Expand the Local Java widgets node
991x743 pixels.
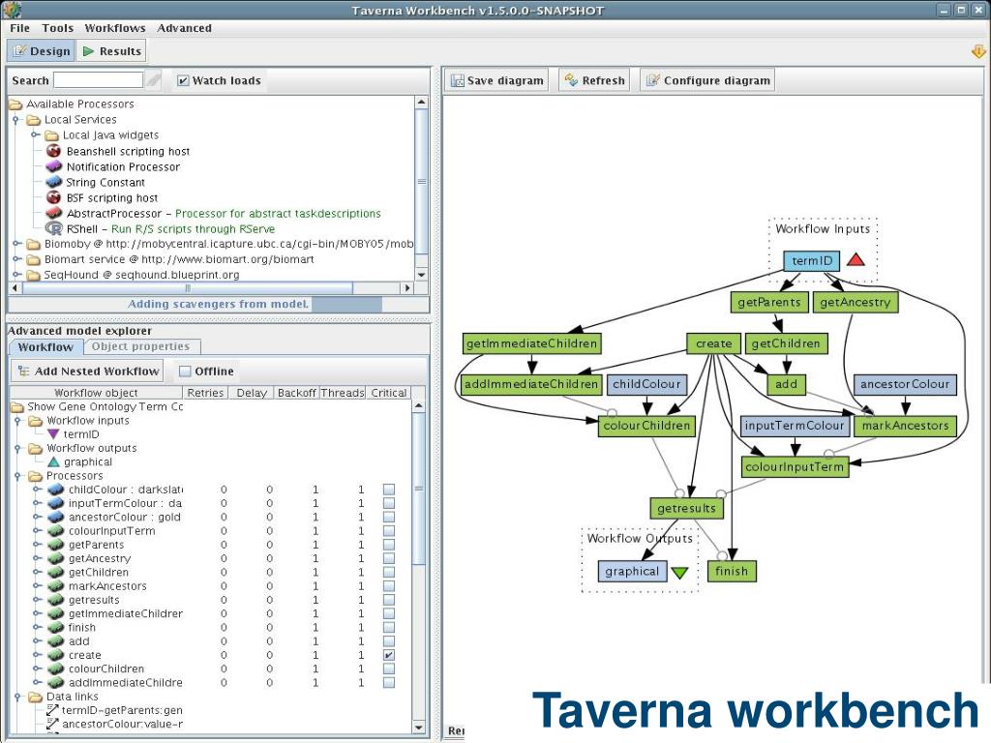point(36,135)
